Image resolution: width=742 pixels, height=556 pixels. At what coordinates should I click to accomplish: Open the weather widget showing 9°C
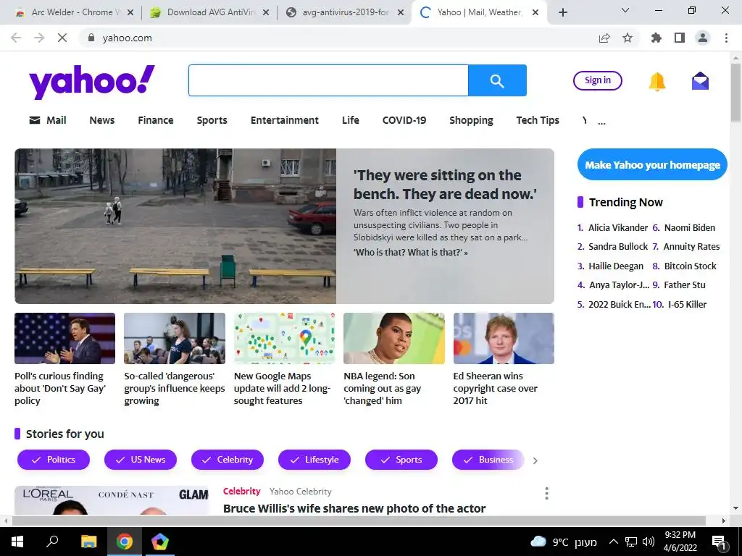pos(563,542)
